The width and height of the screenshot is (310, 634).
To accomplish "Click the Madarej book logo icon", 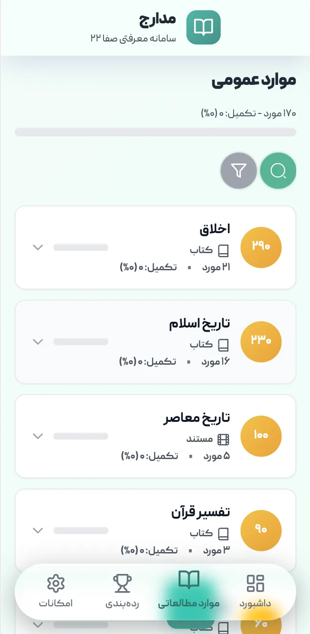I will coord(204,27).
